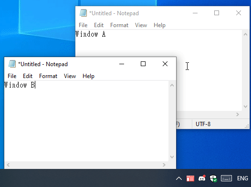Click scroll down arrow in Window B

click(x=172, y=157)
